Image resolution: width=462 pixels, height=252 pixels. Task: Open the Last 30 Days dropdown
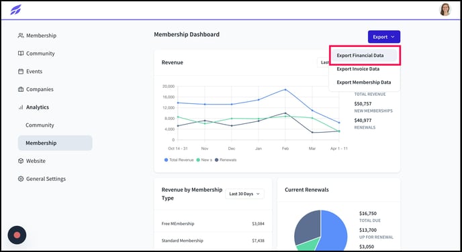point(244,194)
